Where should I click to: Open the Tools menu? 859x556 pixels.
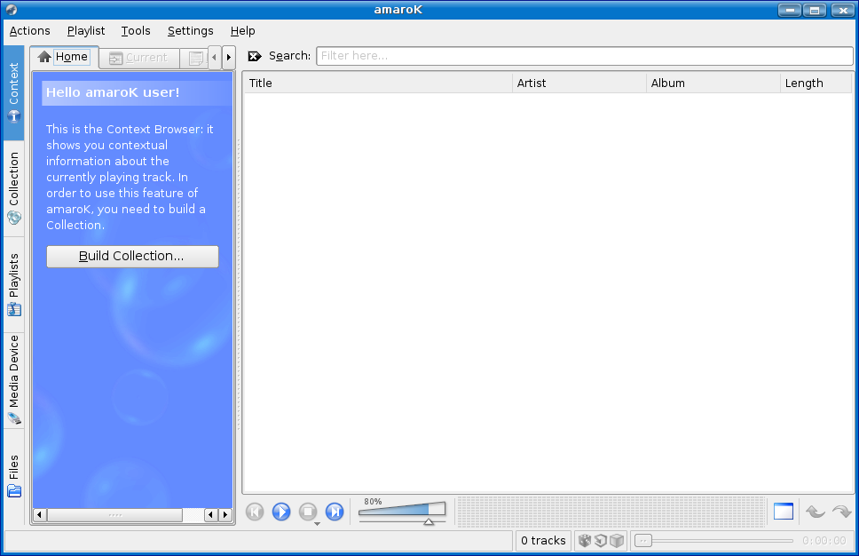click(136, 31)
